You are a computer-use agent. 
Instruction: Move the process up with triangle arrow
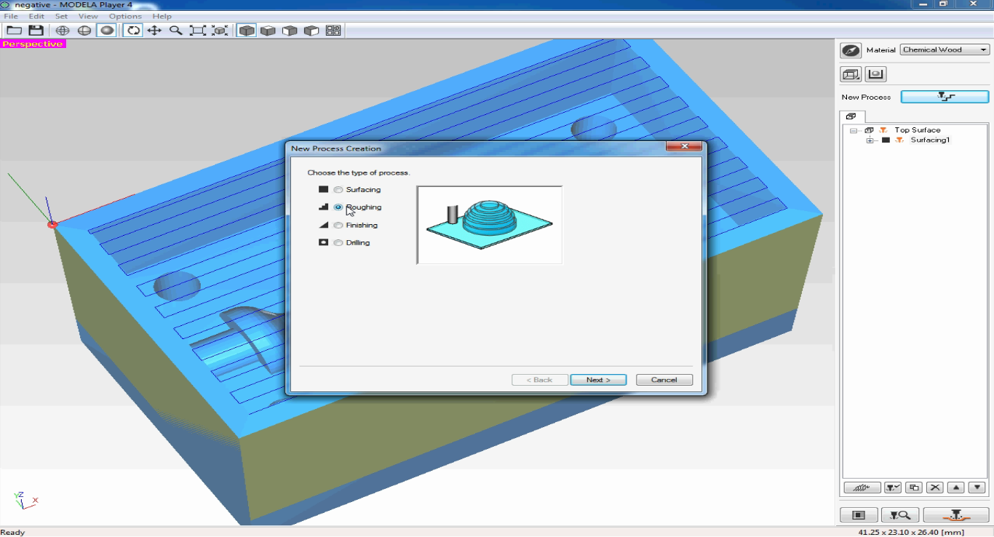(957, 488)
